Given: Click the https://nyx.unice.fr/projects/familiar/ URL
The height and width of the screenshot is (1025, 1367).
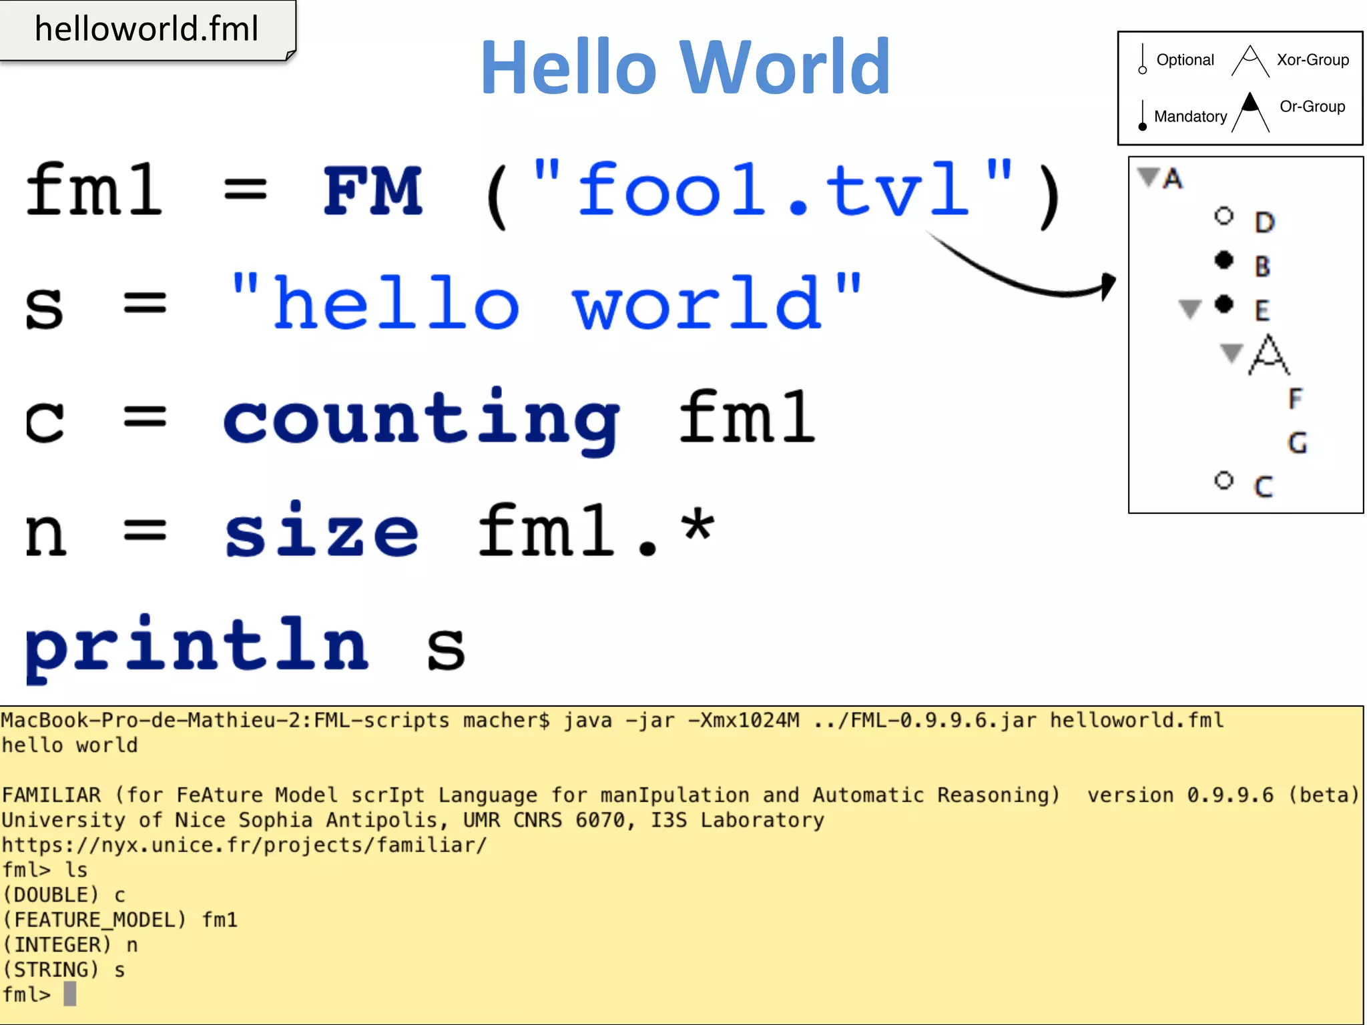Looking at the screenshot, I should 244,845.
